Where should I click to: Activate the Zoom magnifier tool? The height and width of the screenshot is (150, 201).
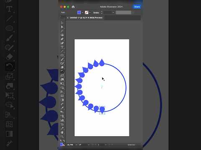pyautogui.click(x=62, y=136)
